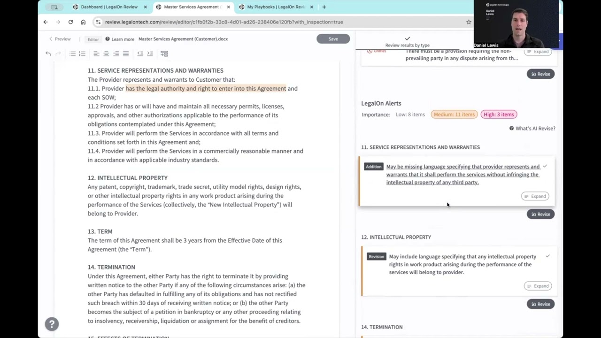The image size is (601, 338).
Task: Click the browser address bar URL
Action: 224,22
